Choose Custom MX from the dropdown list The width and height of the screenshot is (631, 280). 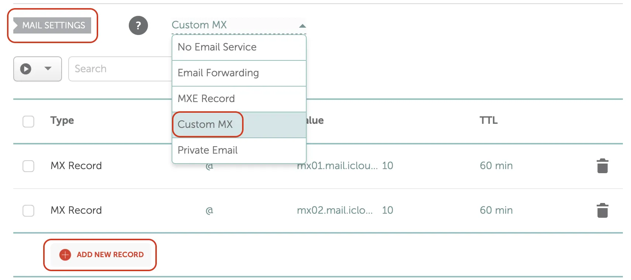[x=239, y=125]
